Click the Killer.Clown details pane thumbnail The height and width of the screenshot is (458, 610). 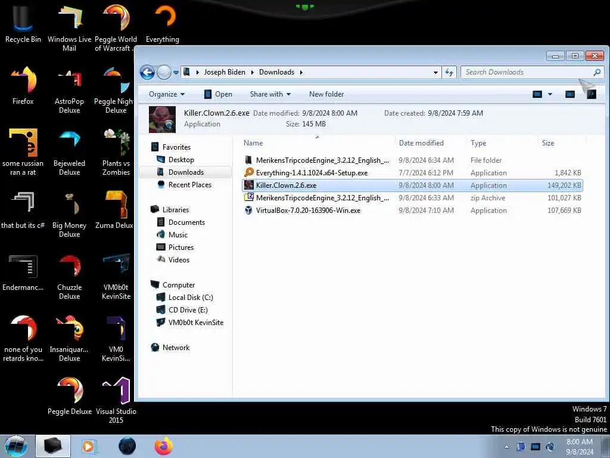(x=162, y=119)
